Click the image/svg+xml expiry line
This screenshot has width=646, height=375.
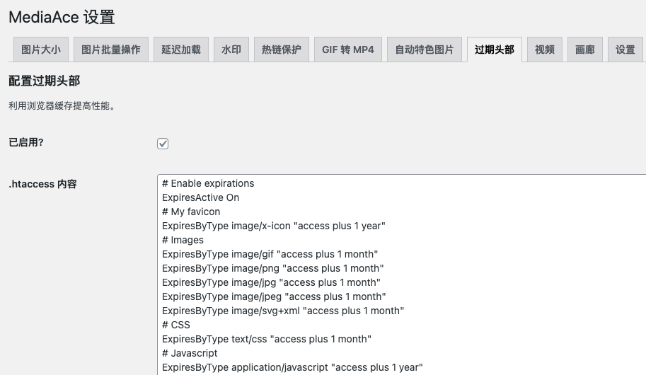click(x=283, y=311)
